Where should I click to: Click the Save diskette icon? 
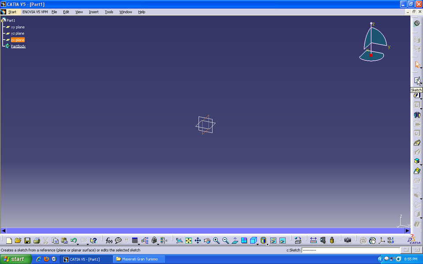point(27,241)
